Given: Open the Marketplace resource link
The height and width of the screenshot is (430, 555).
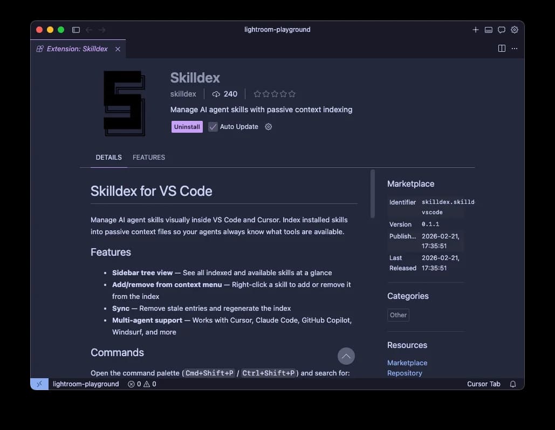Looking at the screenshot, I should pyautogui.click(x=407, y=363).
